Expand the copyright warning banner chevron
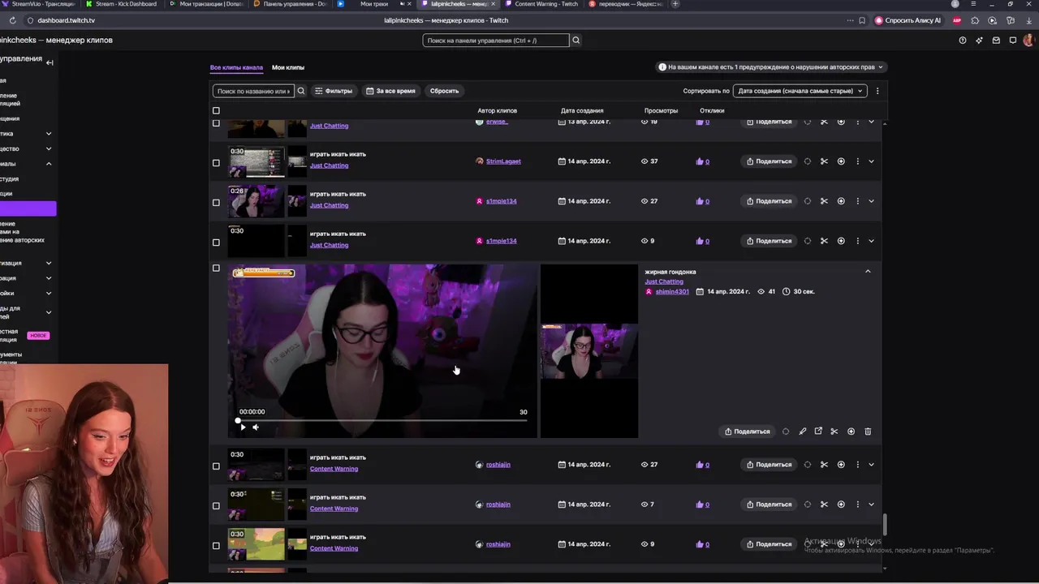The height and width of the screenshot is (584, 1039). pyautogui.click(x=881, y=67)
